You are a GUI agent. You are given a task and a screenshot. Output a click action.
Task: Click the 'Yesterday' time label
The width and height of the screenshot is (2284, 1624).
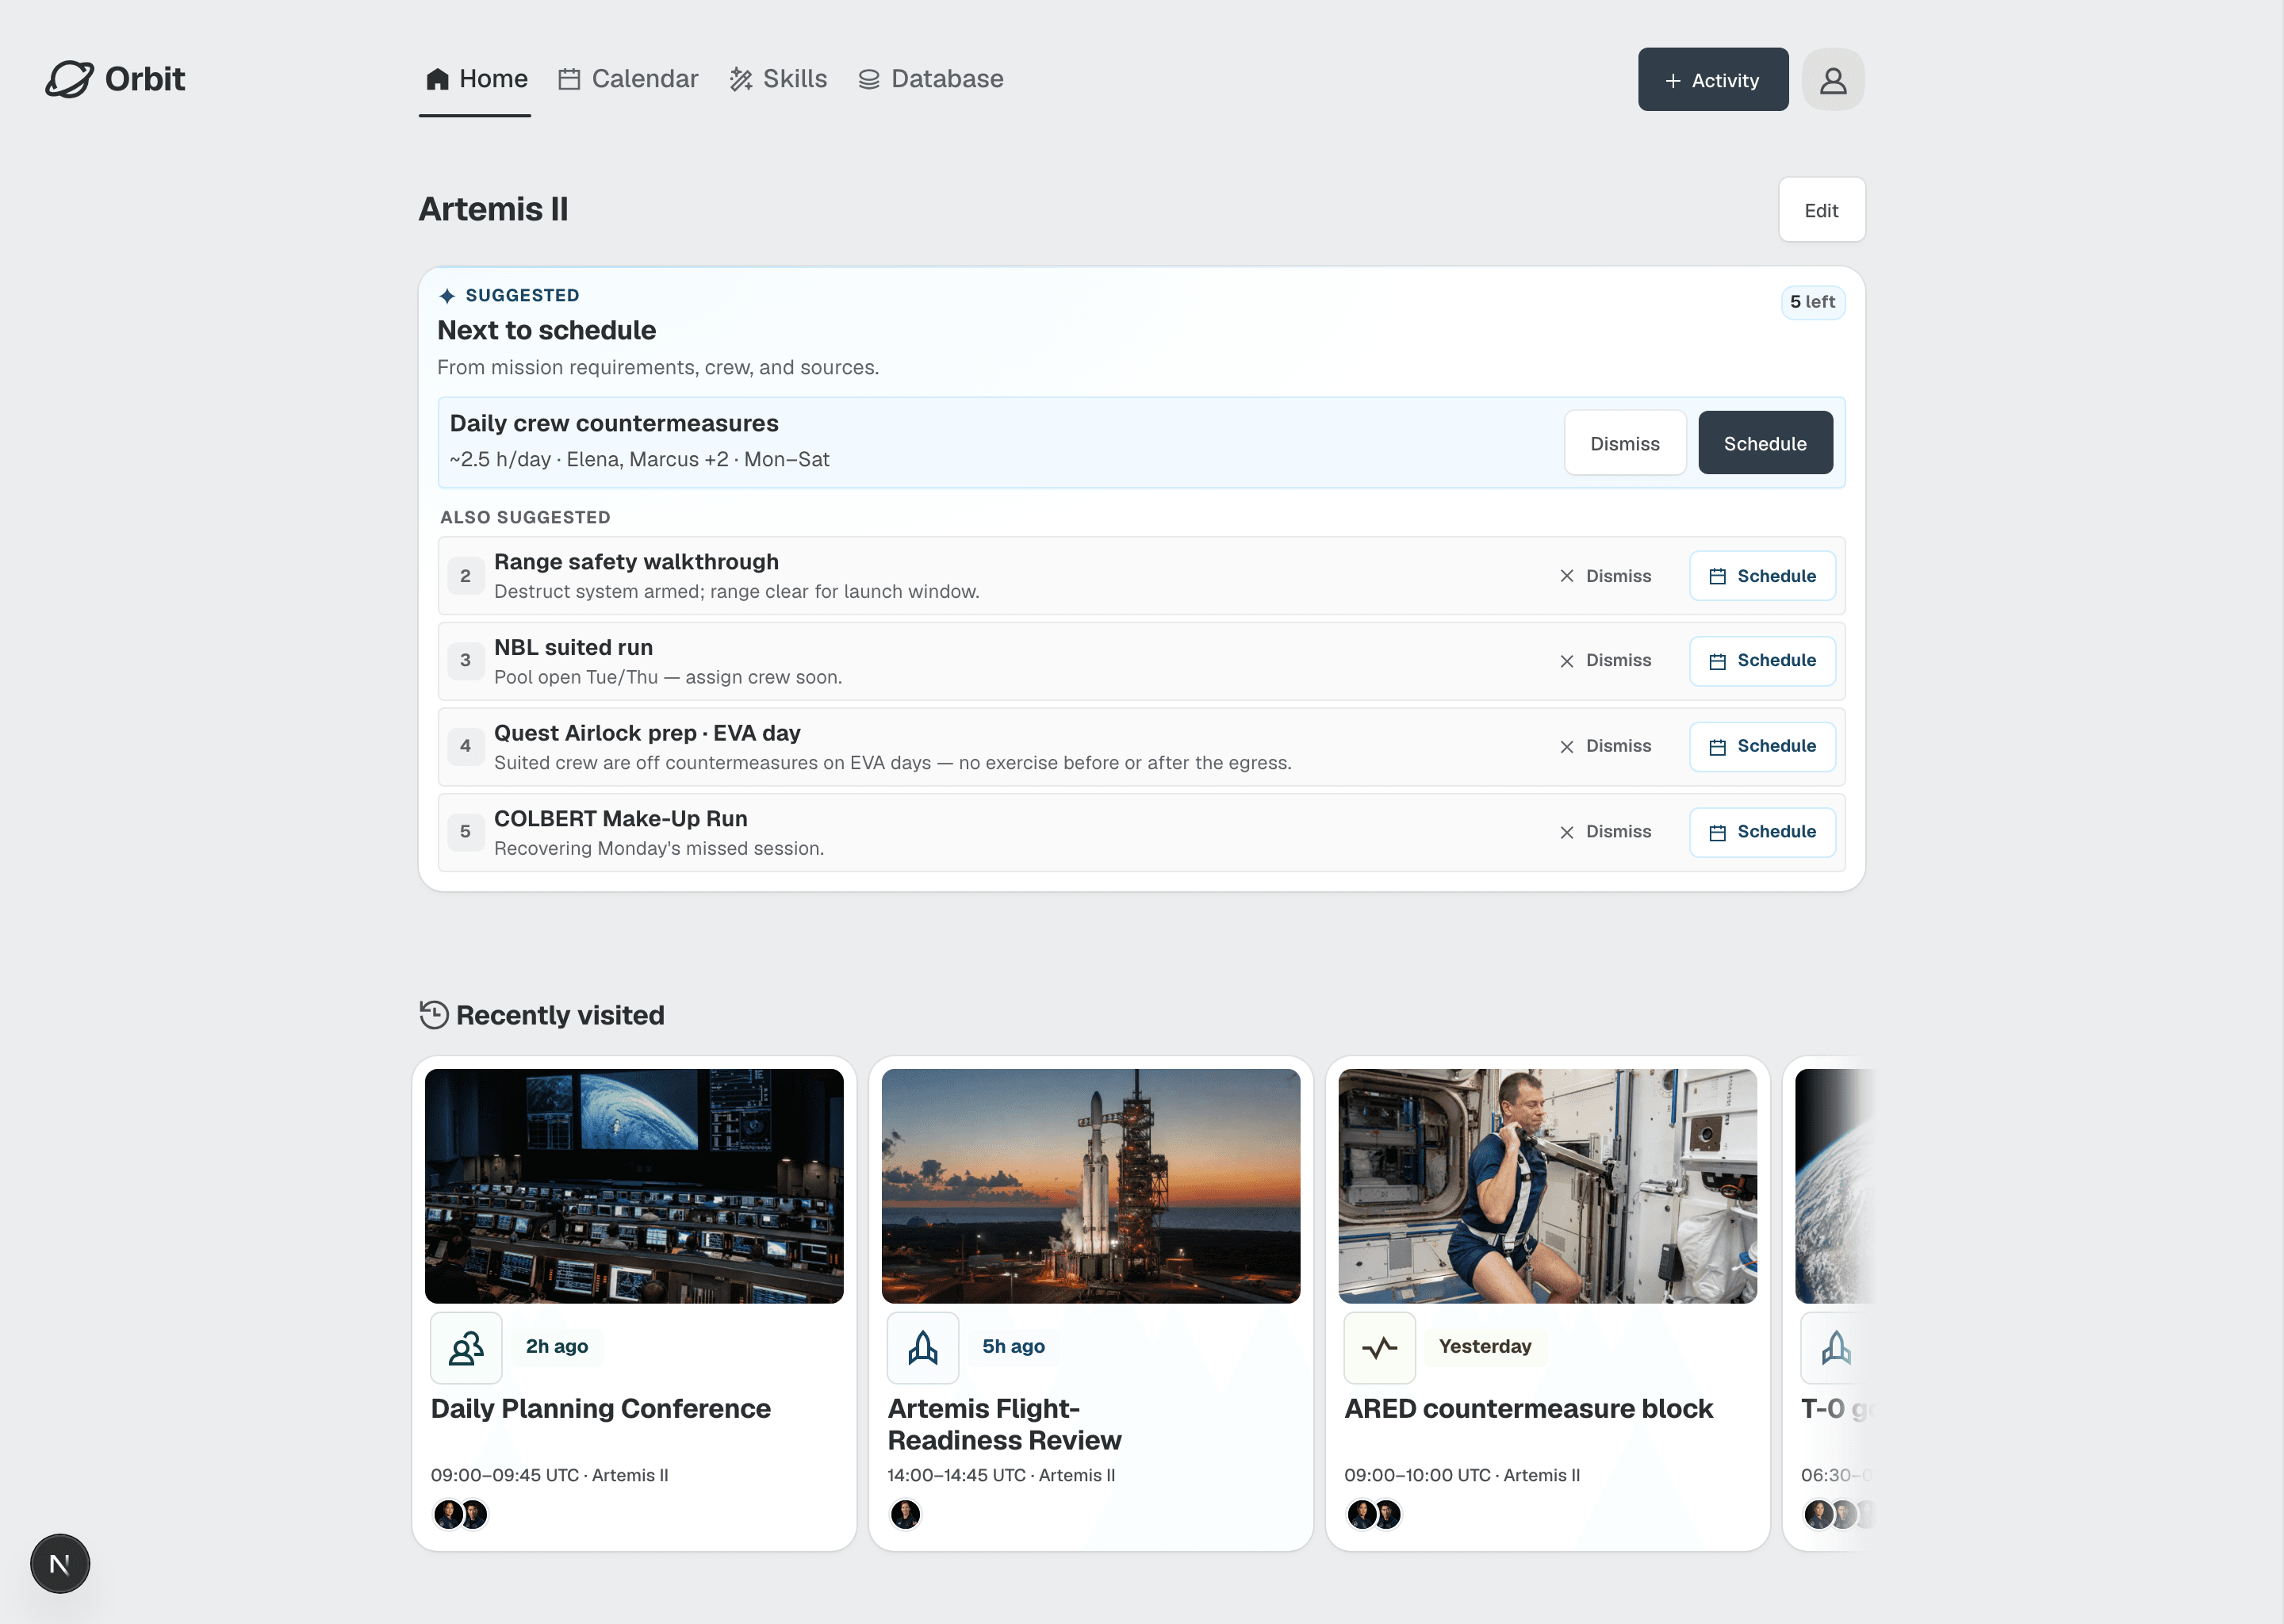click(1485, 1347)
